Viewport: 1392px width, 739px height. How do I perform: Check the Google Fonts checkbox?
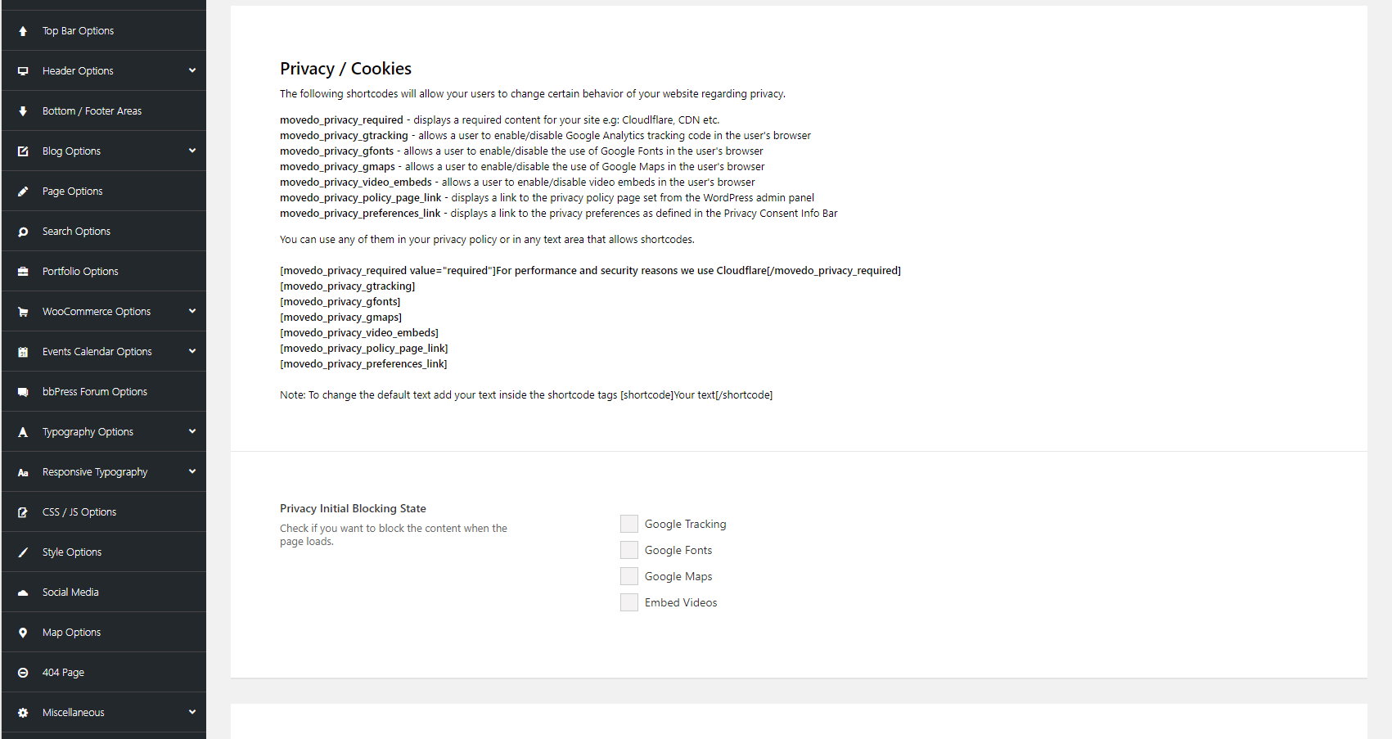(x=629, y=550)
